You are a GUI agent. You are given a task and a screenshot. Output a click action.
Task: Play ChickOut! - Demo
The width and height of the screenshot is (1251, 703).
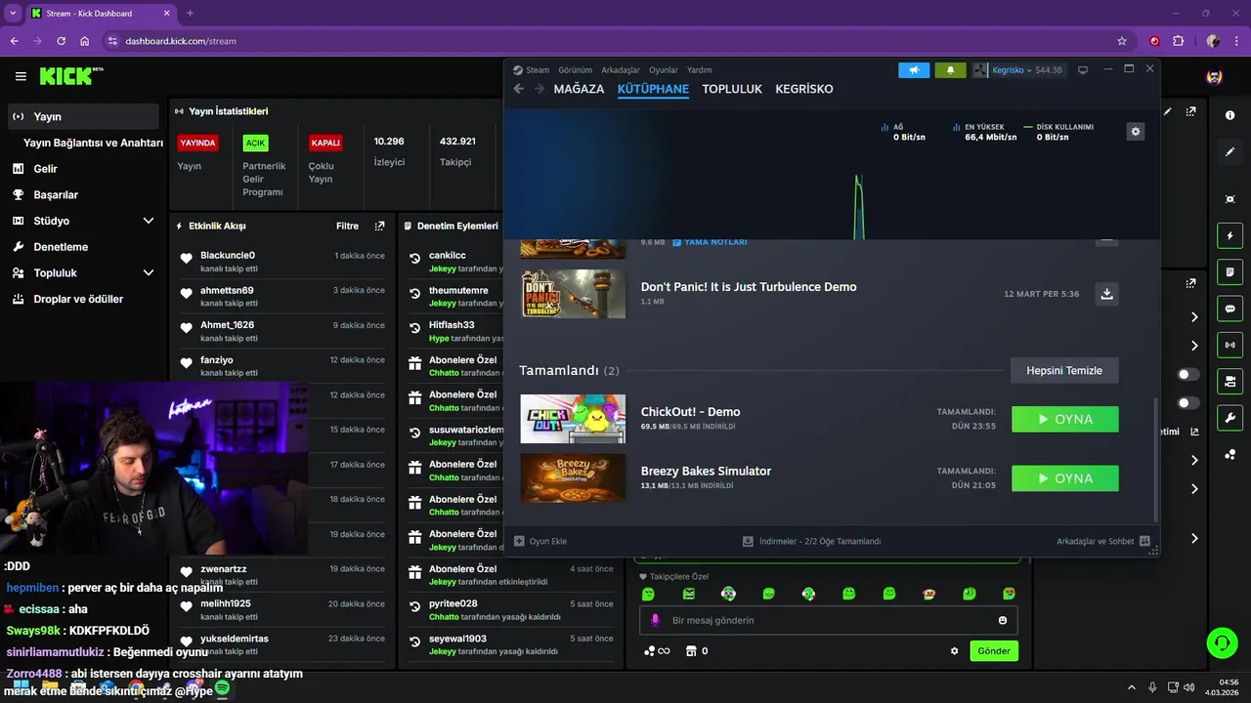(1065, 419)
